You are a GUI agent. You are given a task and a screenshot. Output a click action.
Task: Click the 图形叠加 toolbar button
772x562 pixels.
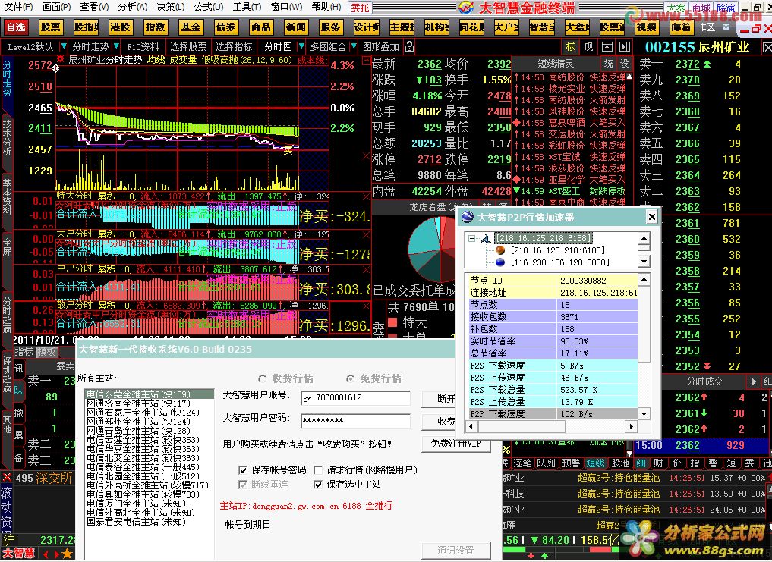coord(380,47)
